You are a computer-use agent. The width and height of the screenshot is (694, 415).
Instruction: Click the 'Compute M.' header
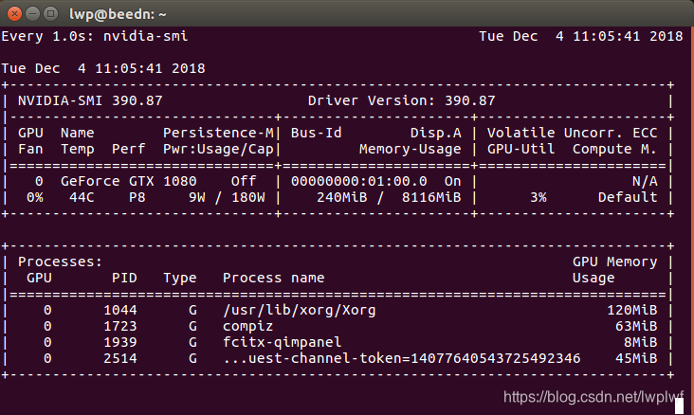614,149
